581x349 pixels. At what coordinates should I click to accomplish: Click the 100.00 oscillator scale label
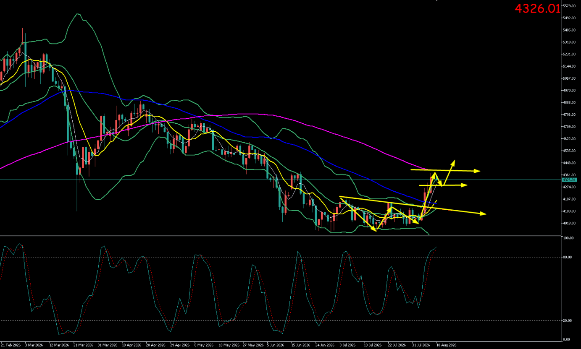click(569, 238)
